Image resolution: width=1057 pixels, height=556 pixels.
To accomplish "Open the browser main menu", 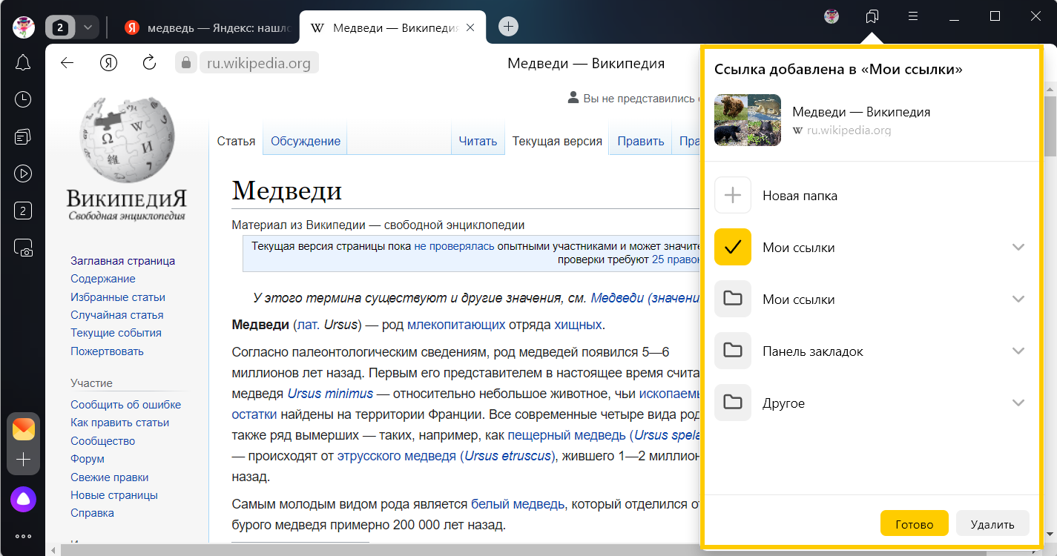I will coord(914,16).
